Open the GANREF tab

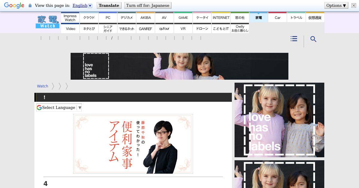pyautogui.click(x=145, y=29)
